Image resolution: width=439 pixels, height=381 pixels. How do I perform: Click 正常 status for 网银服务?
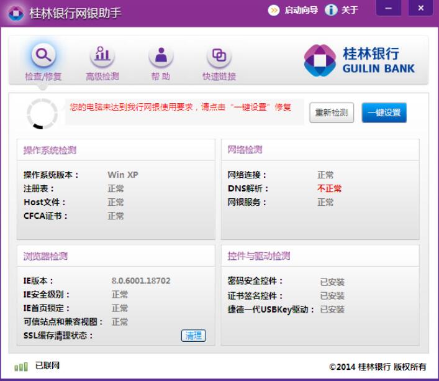tap(325, 202)
